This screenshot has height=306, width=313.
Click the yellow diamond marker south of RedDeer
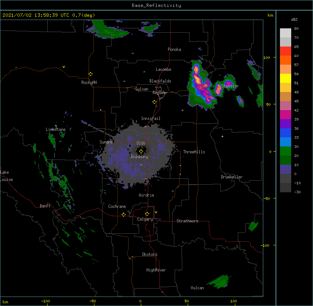(x=154, y=102)
